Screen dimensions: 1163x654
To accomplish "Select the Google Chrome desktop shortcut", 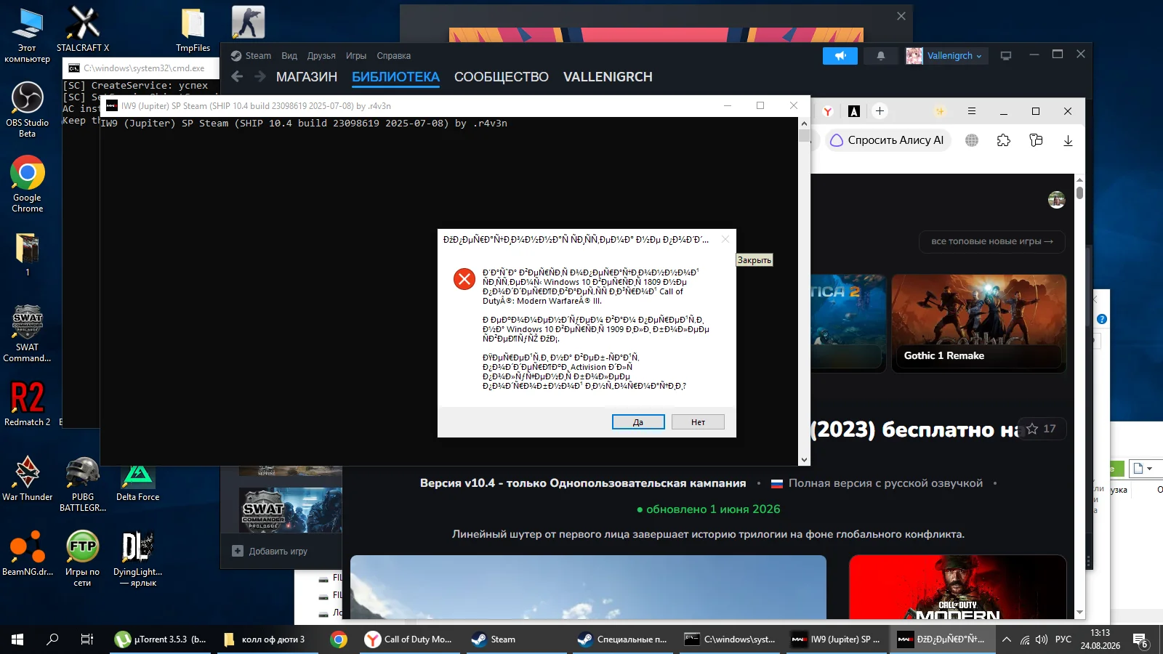I will click(x=27, y=183).
